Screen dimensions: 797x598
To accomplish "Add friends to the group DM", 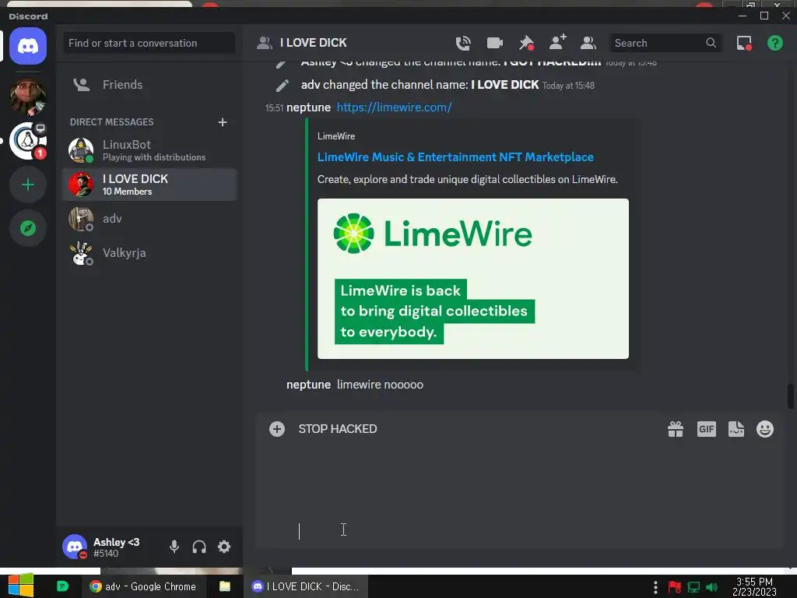I will (x=557, y=42).
